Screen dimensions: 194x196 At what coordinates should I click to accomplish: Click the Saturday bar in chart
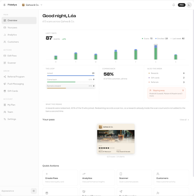(156, 52)
